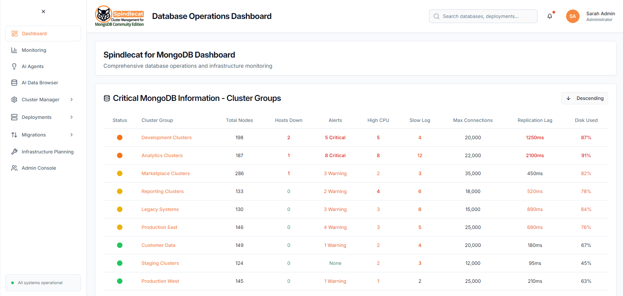
Task: Go to the Monitoring page
Action: point(43,50)
